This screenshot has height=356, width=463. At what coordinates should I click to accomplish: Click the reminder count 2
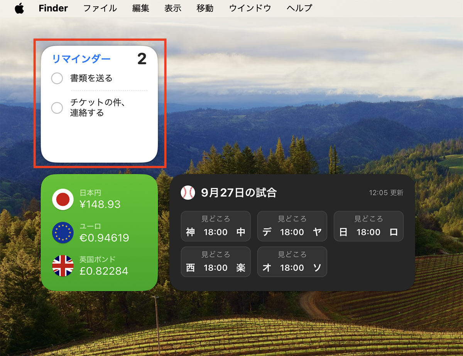tap(142, 59)
